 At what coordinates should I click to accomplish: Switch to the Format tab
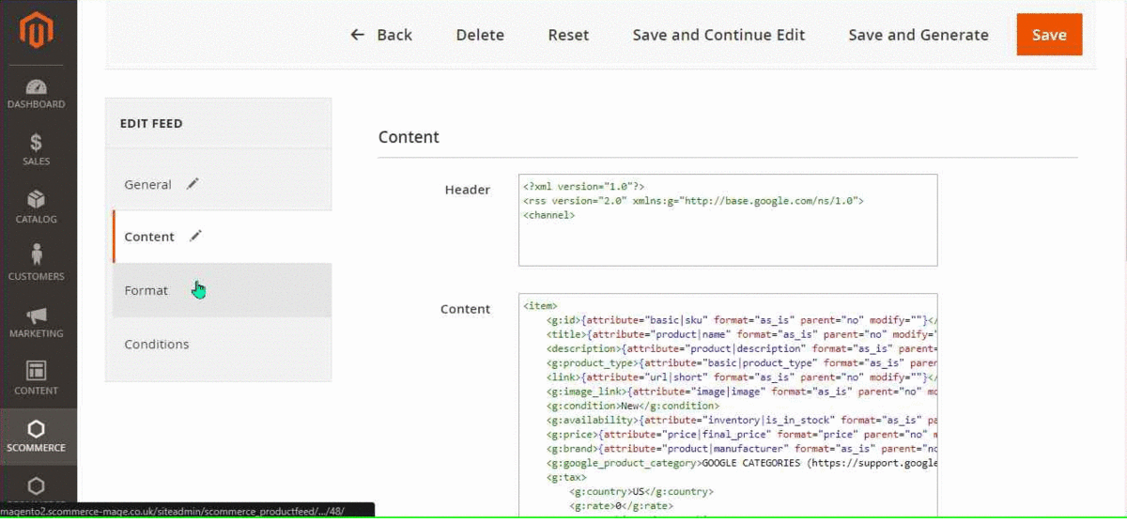point(147,291)
